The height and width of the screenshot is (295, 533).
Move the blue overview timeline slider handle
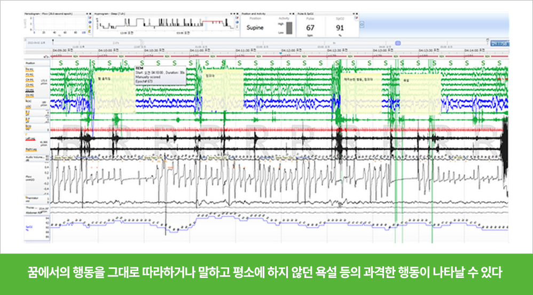tap(398, 43)
